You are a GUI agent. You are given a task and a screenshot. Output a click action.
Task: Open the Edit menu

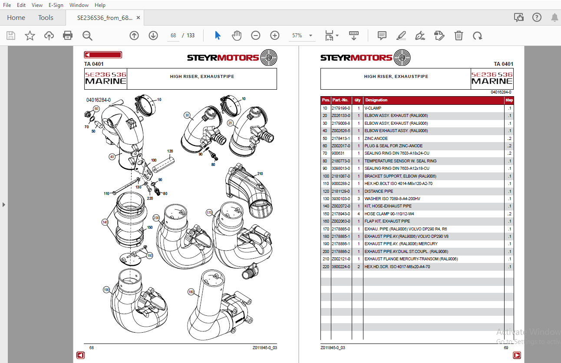[x=21, y=5]
